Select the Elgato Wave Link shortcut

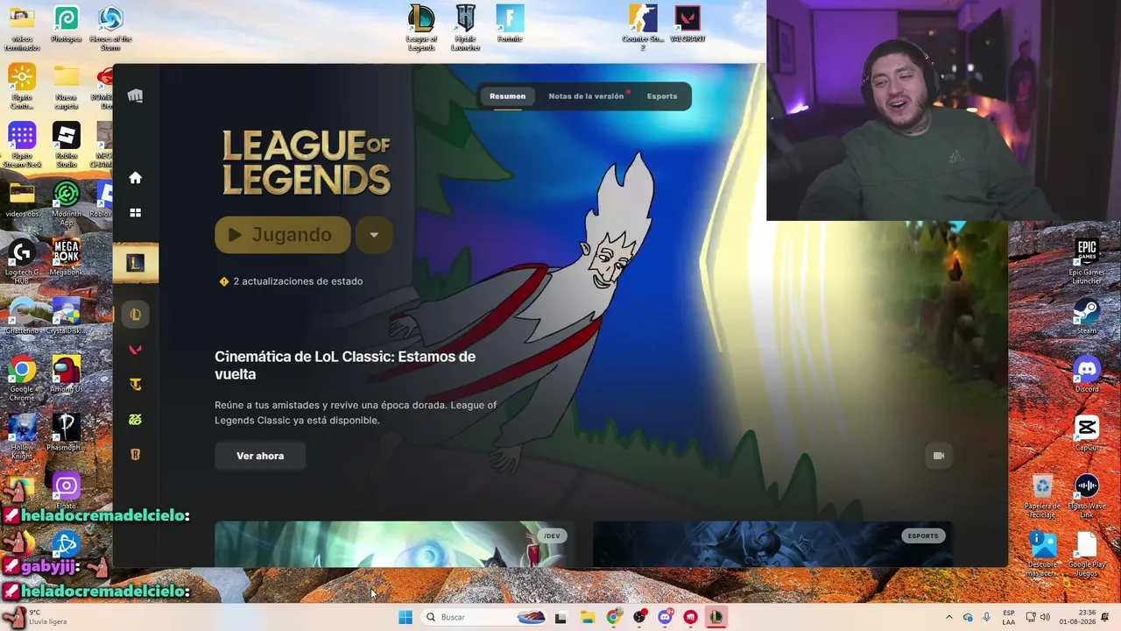point(1087,495)
